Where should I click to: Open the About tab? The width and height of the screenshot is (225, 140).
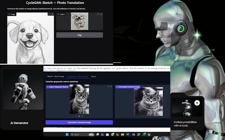94,76
